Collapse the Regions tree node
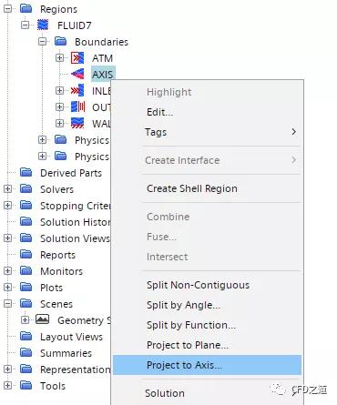The width and height of the screenshot is (337, 405). click(7, 9)
